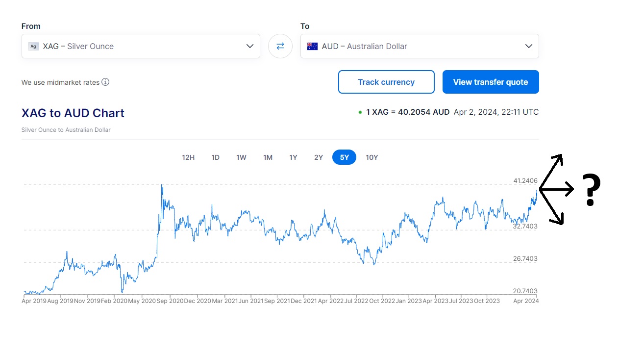619x354 pixels.
Task: Select the 1D chart range
Action: point(215,157)
